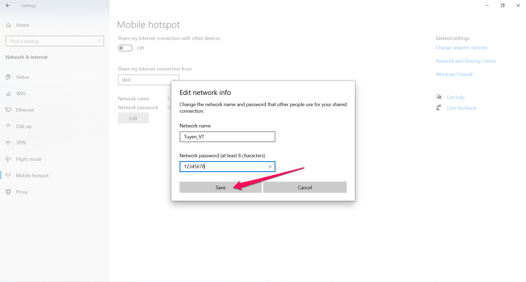The image size is (526, 282).
Task: Select the Proxy globe icon
Action: click(8, 192)
